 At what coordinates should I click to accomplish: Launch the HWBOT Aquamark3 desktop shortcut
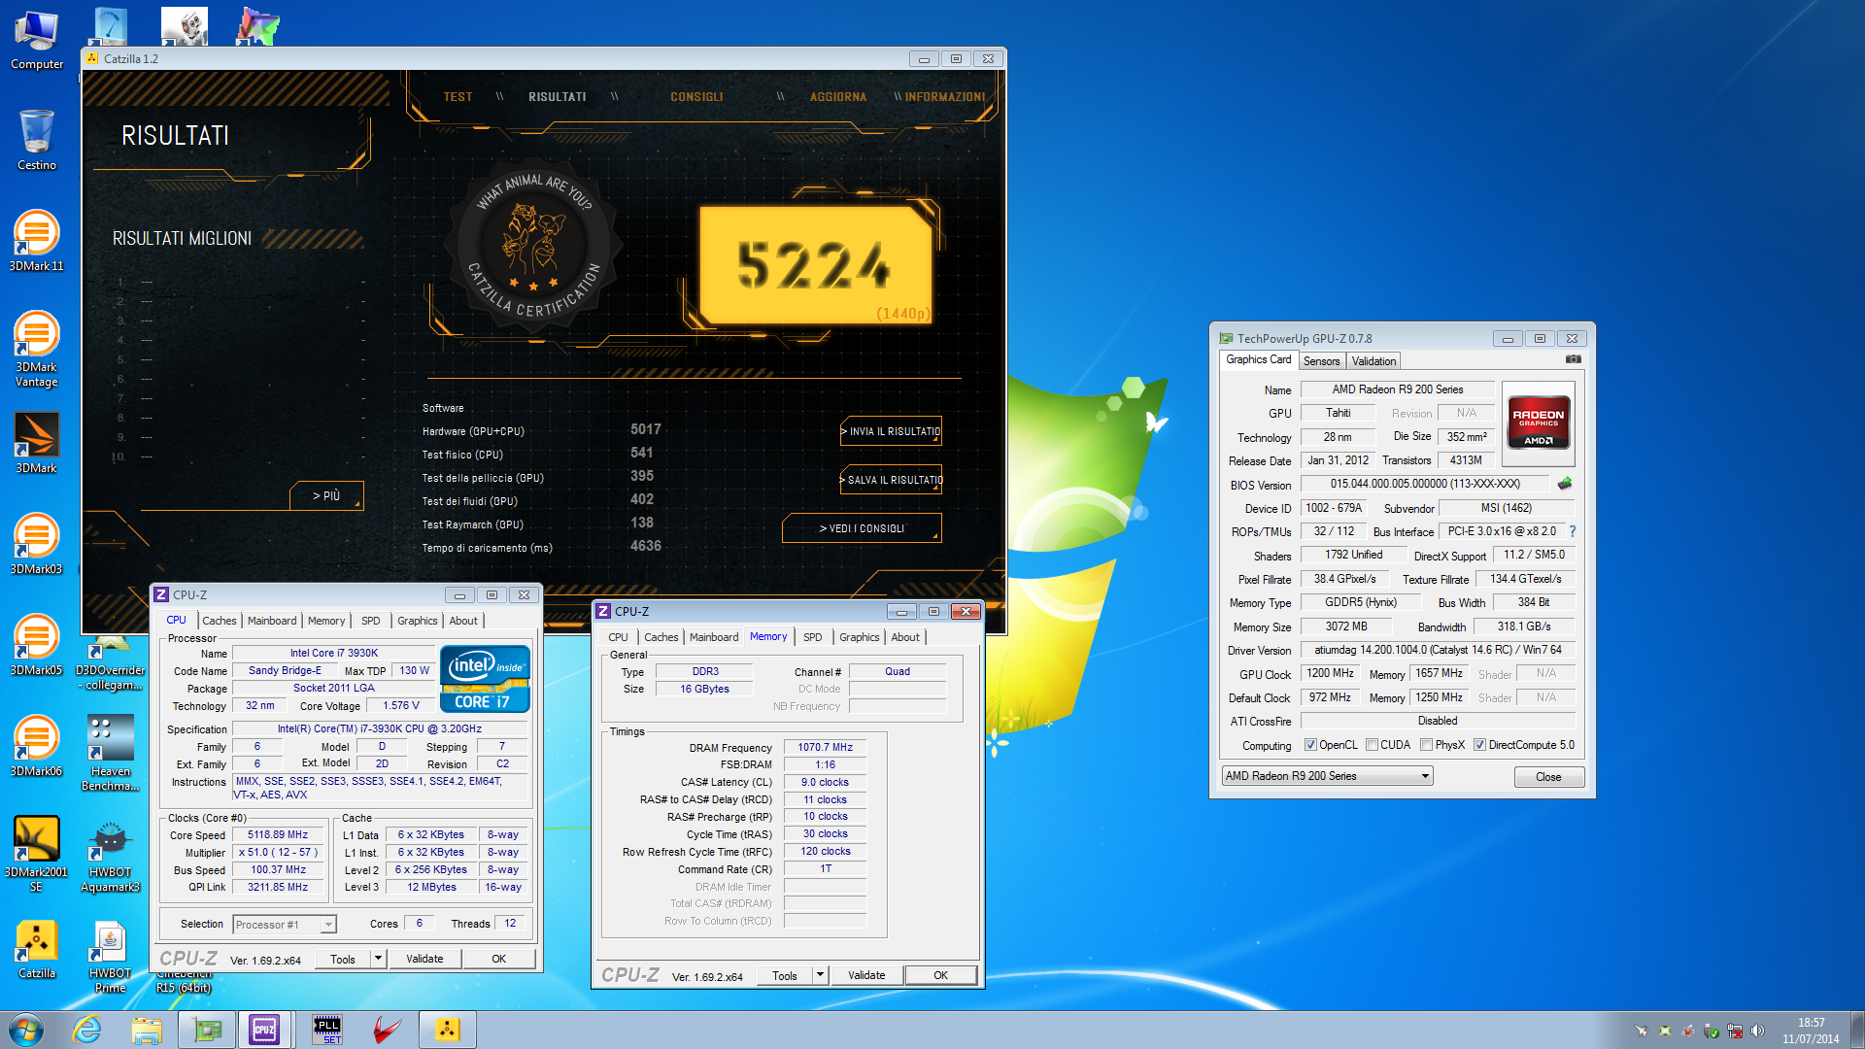tap(111, 855)
